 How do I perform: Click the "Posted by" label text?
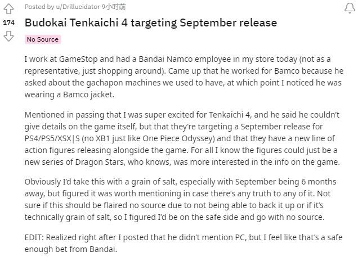pos(39,7)
